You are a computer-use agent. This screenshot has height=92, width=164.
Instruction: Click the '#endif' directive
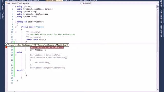tap(20, 70)
